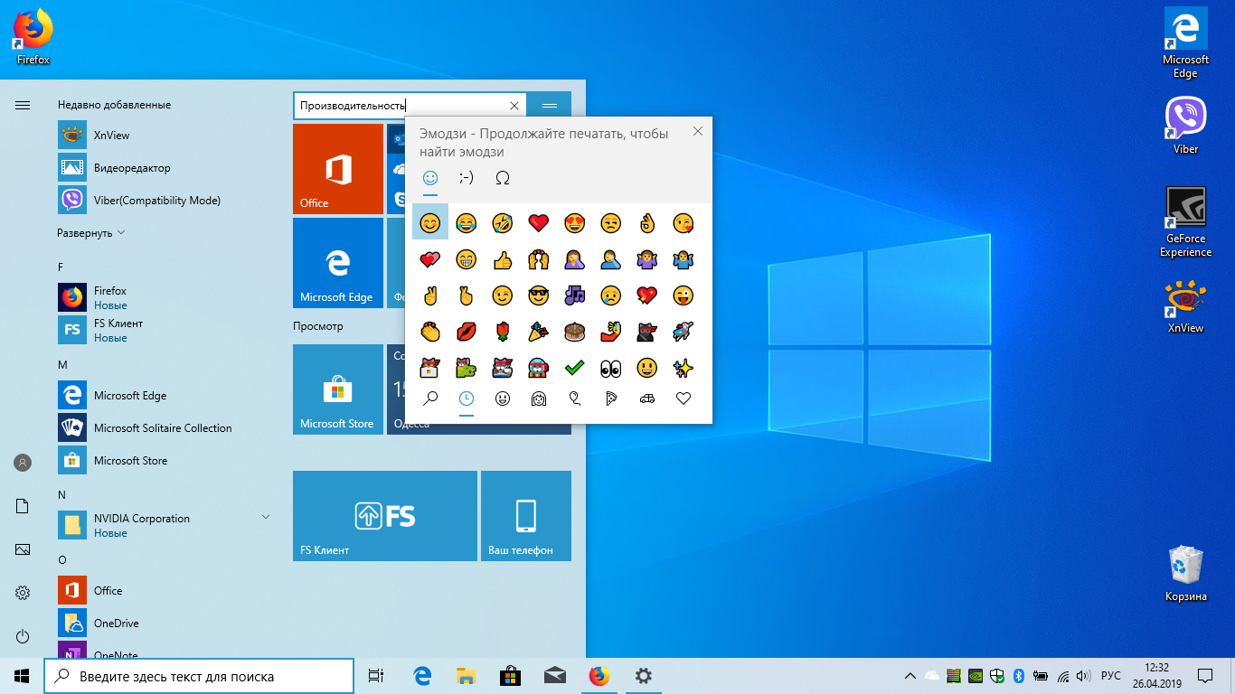Viewport: 1235px width, 694px height.
Task: Open the Microsoft Store tile
Action: 338,389
